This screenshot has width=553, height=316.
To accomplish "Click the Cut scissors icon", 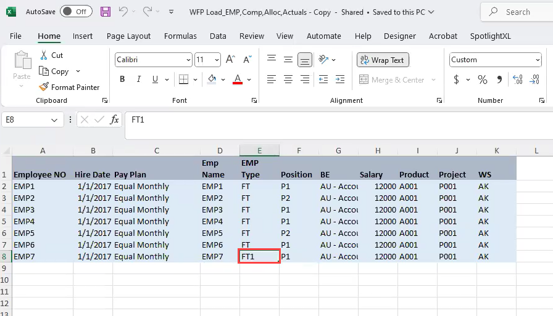I will 44,55.
